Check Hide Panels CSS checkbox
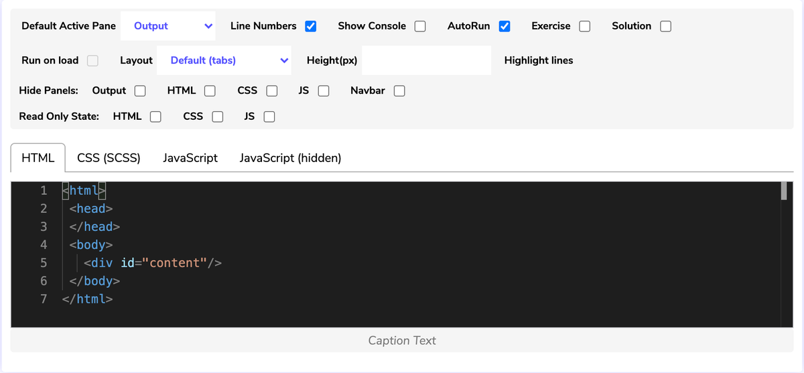 (271, 90)
